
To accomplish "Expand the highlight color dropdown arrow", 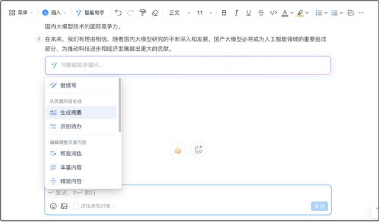I will click(307, 12).
